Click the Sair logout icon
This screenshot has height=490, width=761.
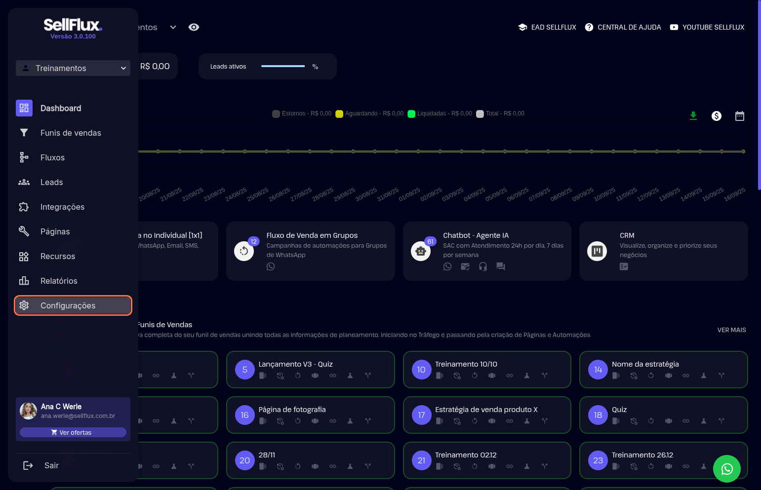pos(28,465)
